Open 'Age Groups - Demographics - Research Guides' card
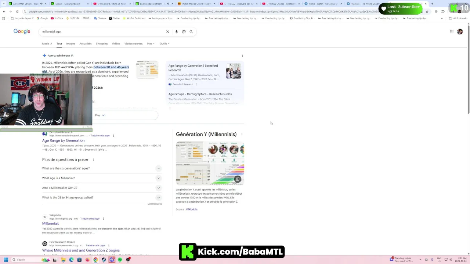 click(x=200, y=94)
